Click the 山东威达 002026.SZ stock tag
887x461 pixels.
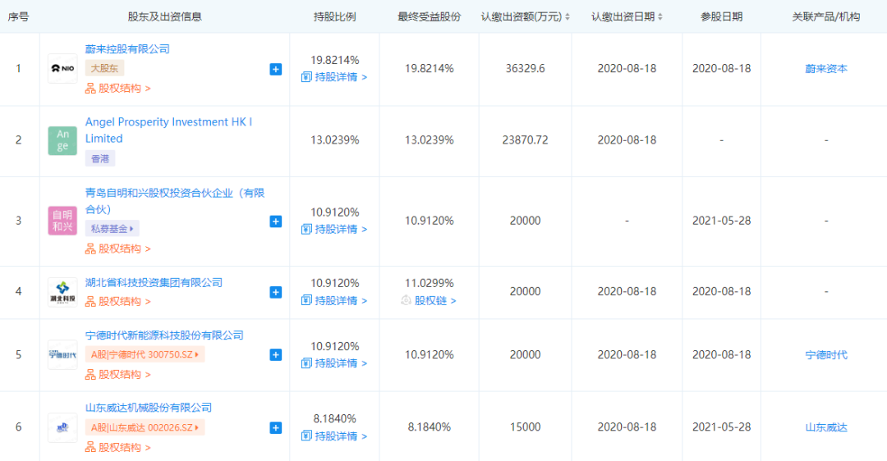145,427
